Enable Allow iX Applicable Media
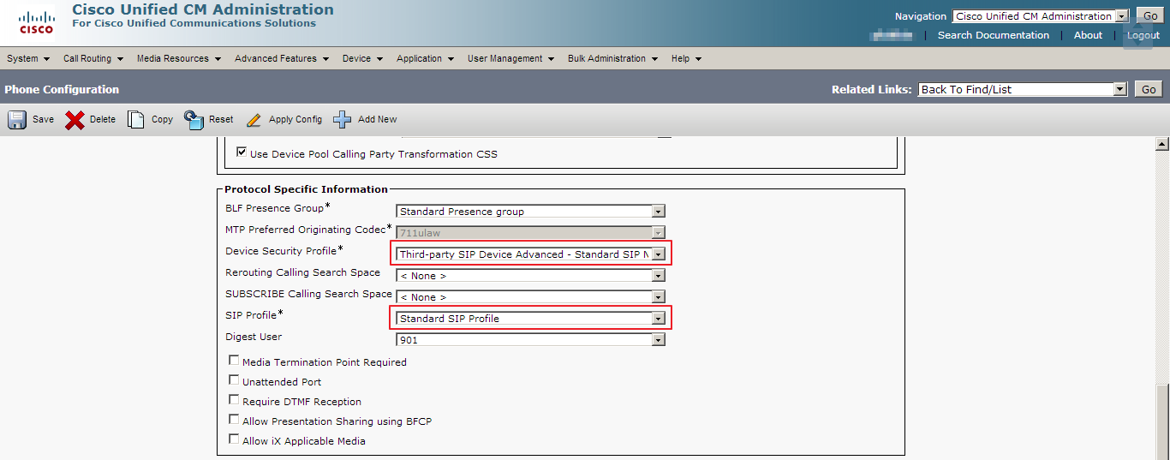The image size is (1170, 460). (234, 439)
